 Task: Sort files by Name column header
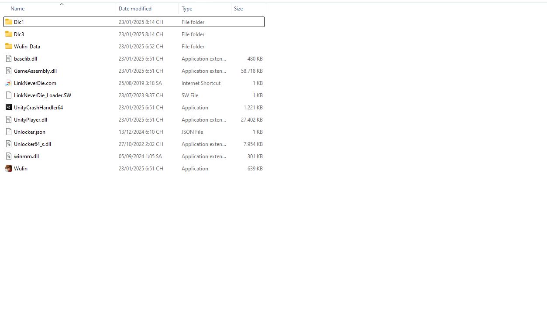coord(17,9)
